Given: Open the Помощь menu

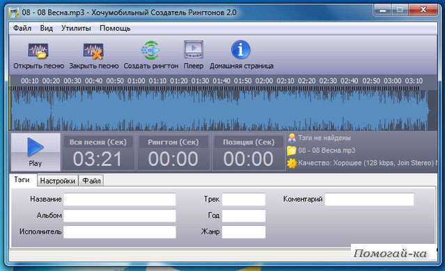Looking at the screenshot, I should pos(115,28).
